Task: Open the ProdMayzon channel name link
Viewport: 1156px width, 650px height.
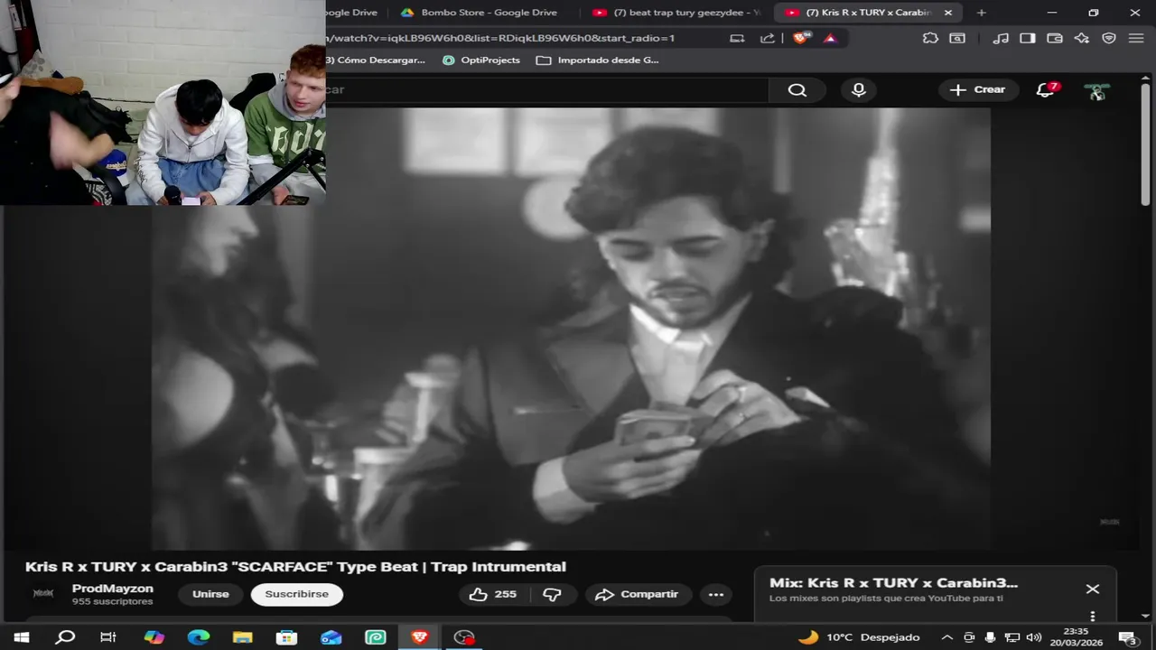Action: (x=113, y=589)
